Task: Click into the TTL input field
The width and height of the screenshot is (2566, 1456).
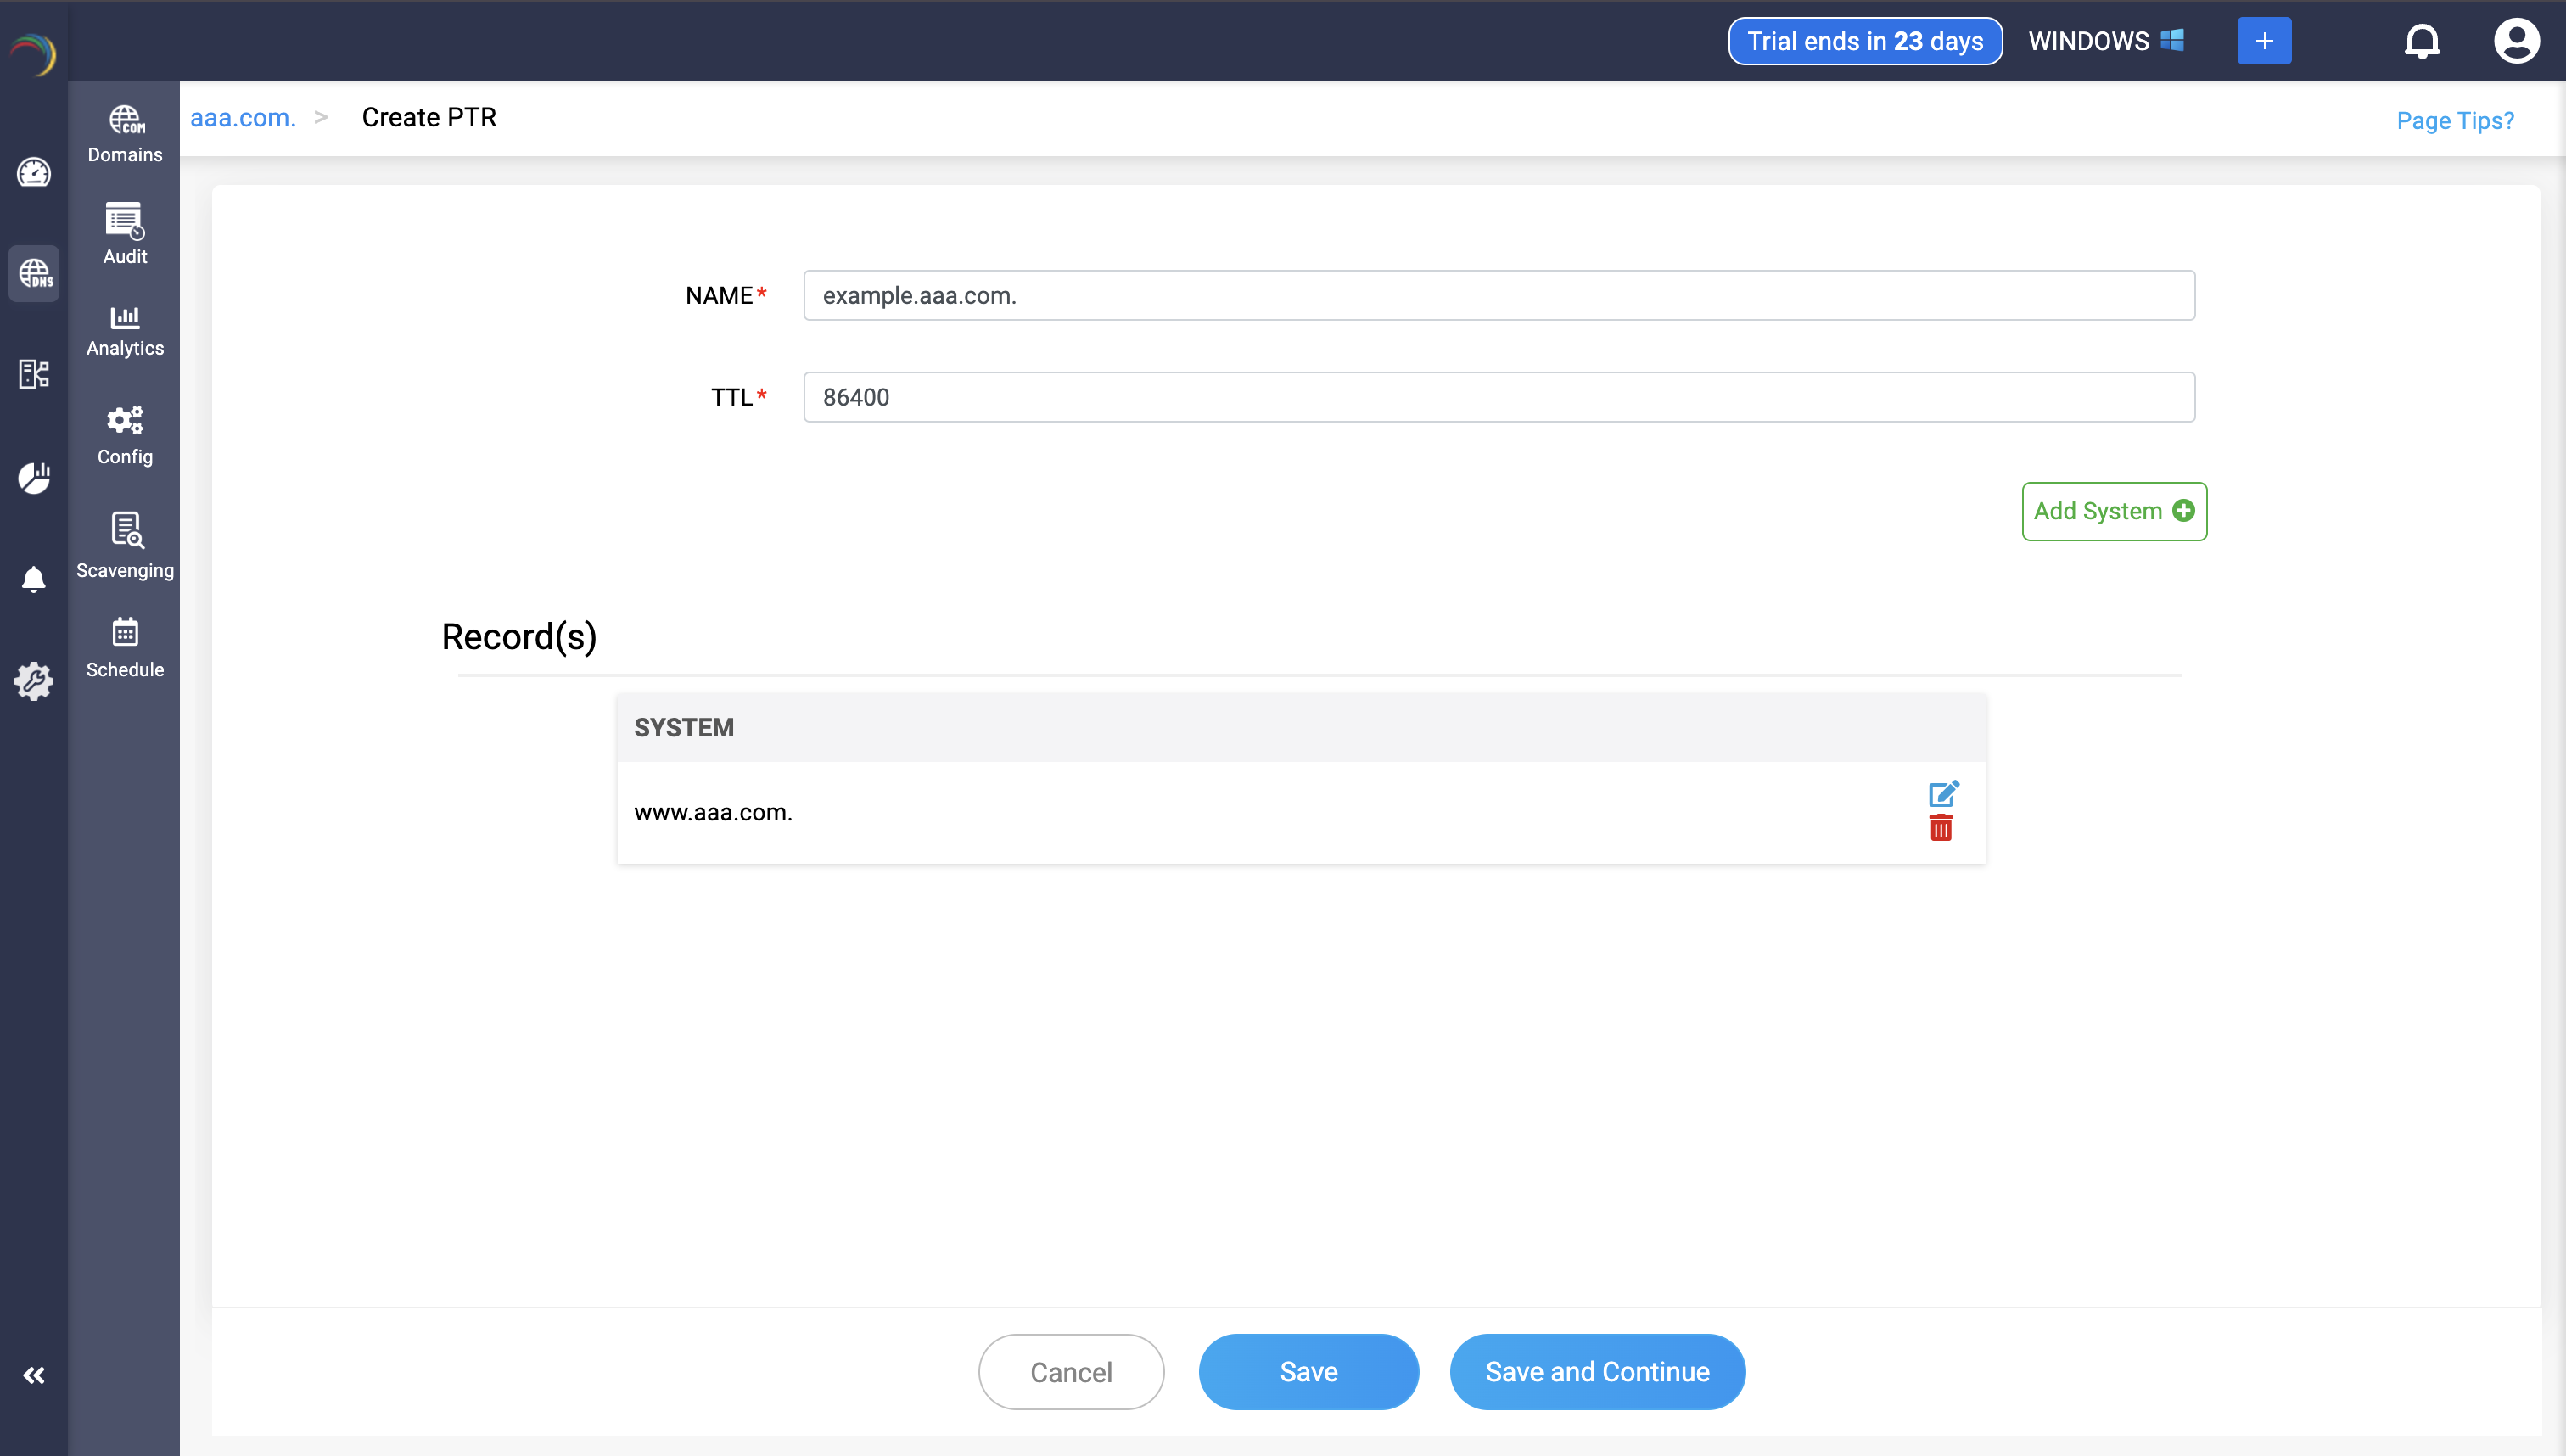Action: 1498,397
